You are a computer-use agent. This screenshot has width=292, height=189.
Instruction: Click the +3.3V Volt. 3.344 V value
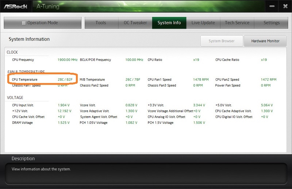coord(199,105)
